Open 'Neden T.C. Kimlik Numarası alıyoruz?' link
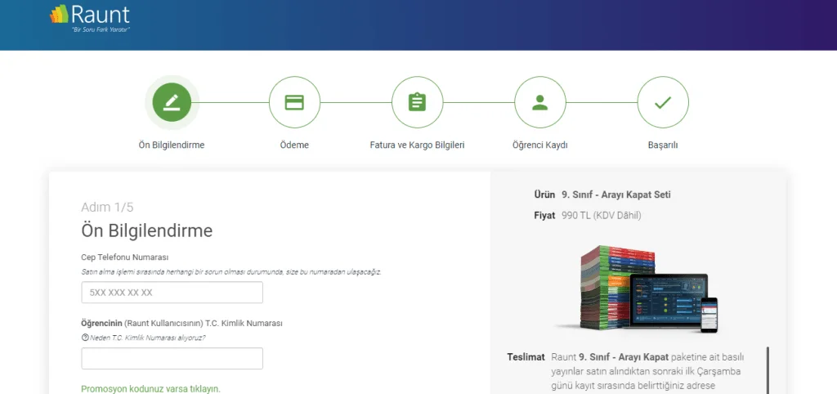 click(x=147, y=337)
